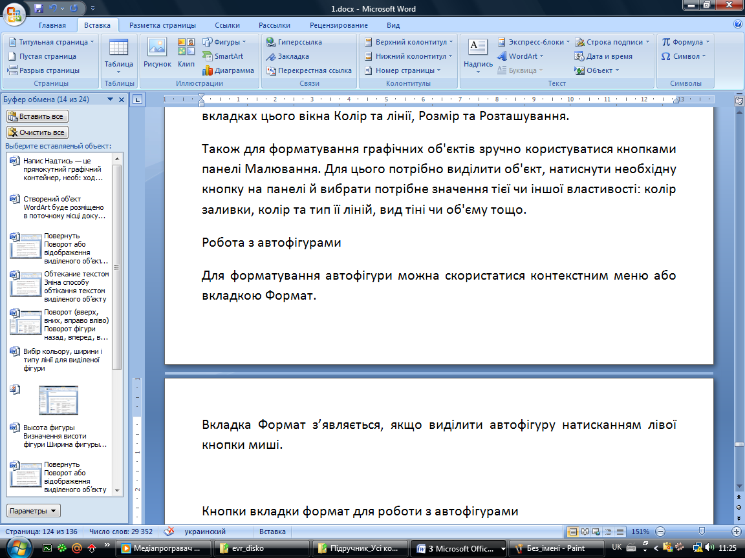Insert a cover page (Титульная страница)
Image resolution: width=745 pixels, height=558 pixels.
[51, 42]
